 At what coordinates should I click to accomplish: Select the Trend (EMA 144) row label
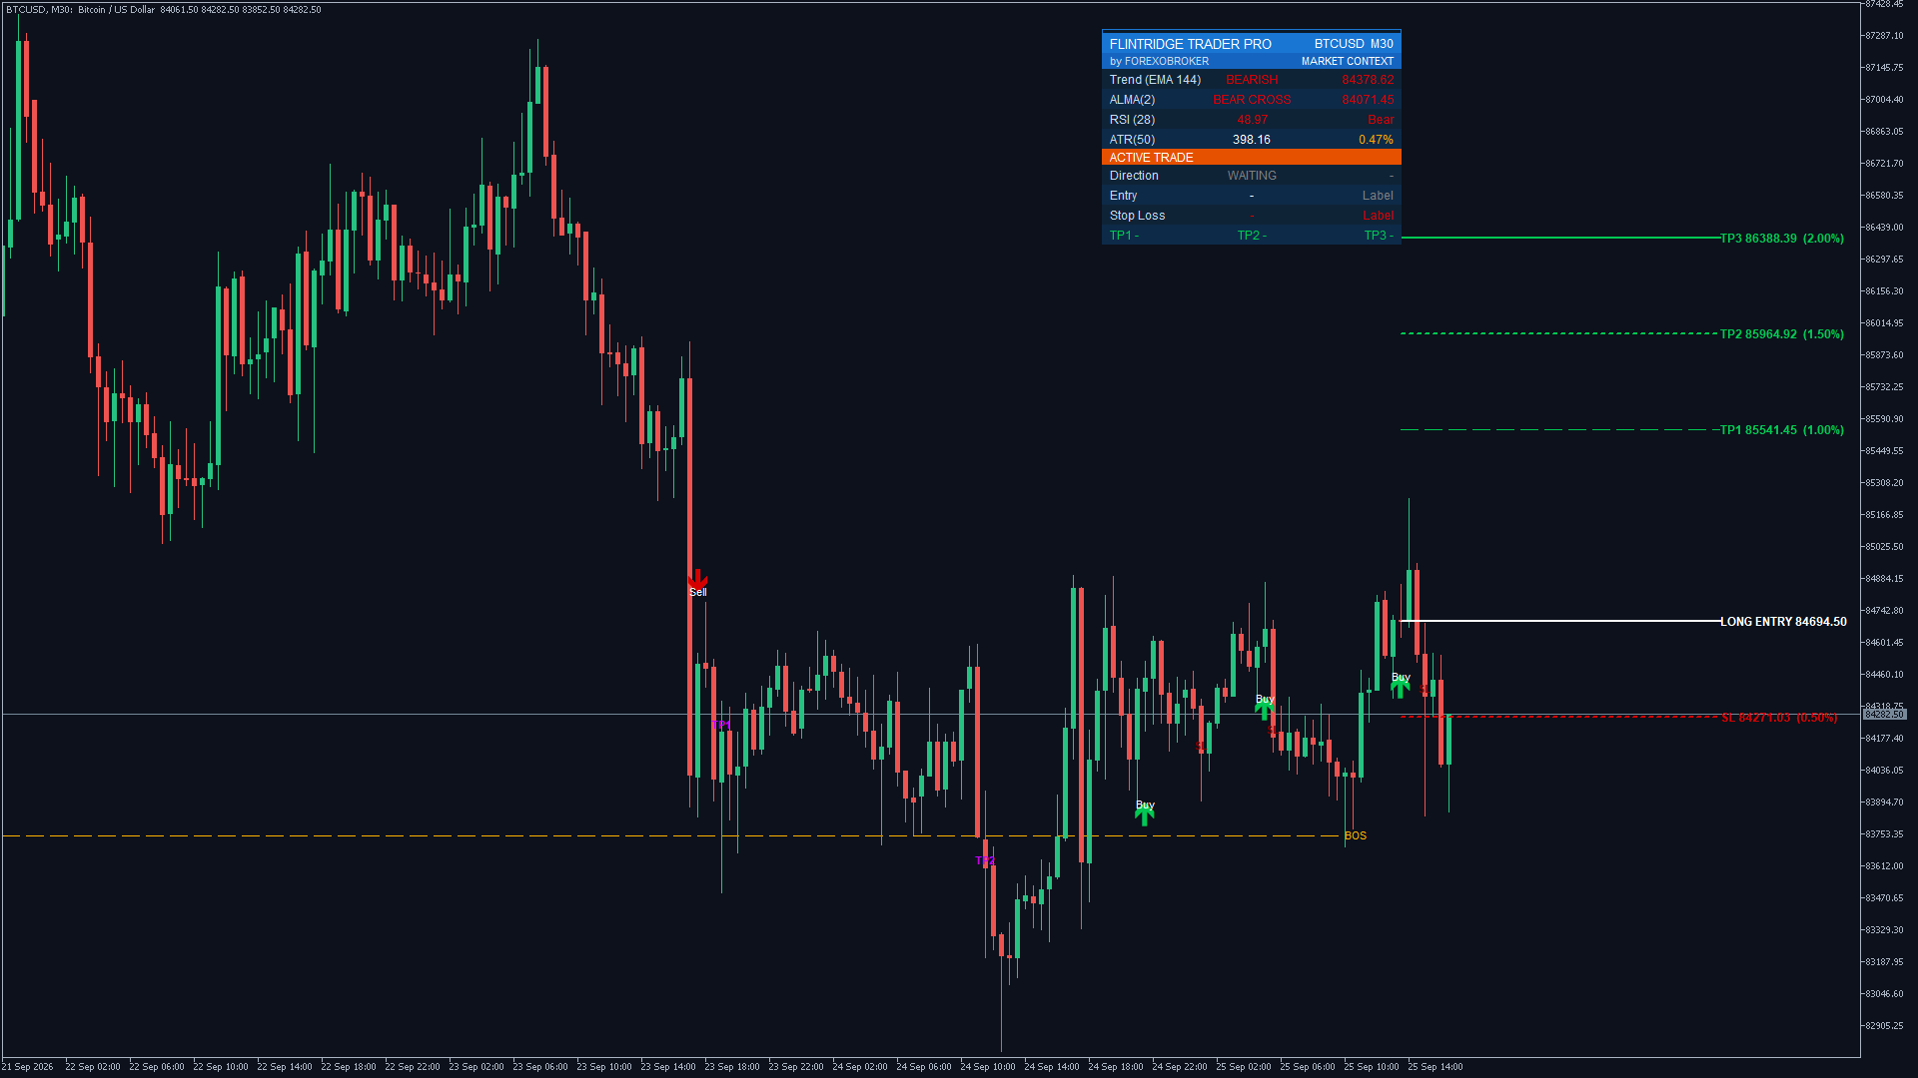(1156, 80)
